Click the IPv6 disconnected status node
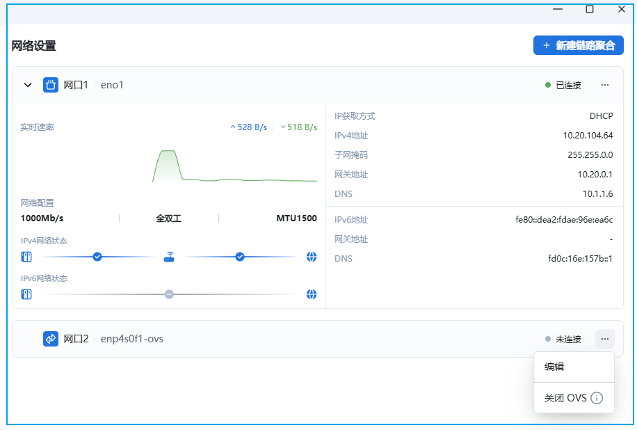637x430 pixels. 170,294
